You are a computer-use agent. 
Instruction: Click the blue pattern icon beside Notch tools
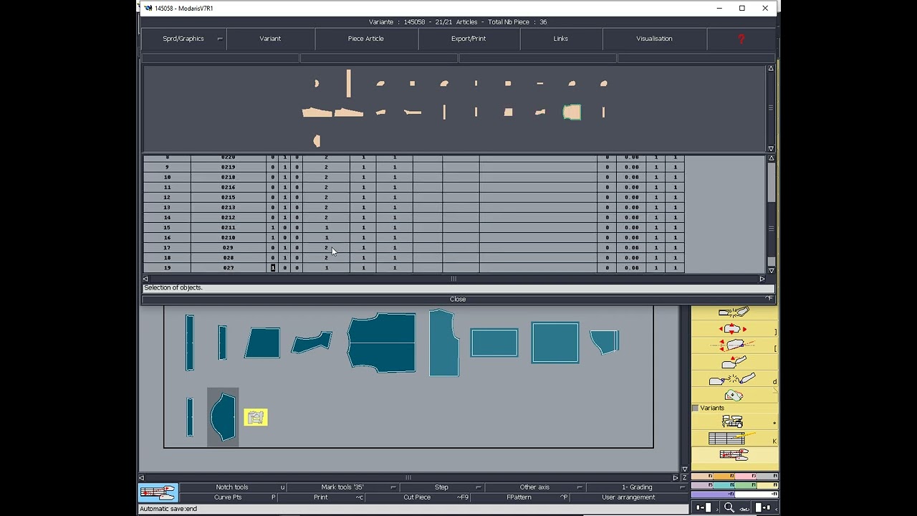click(158, 492)
